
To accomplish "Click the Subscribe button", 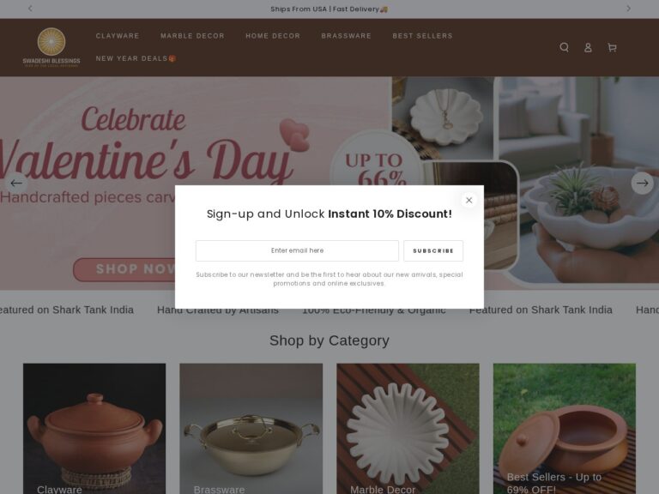I will pyautogui.click(x=433, y=250).
